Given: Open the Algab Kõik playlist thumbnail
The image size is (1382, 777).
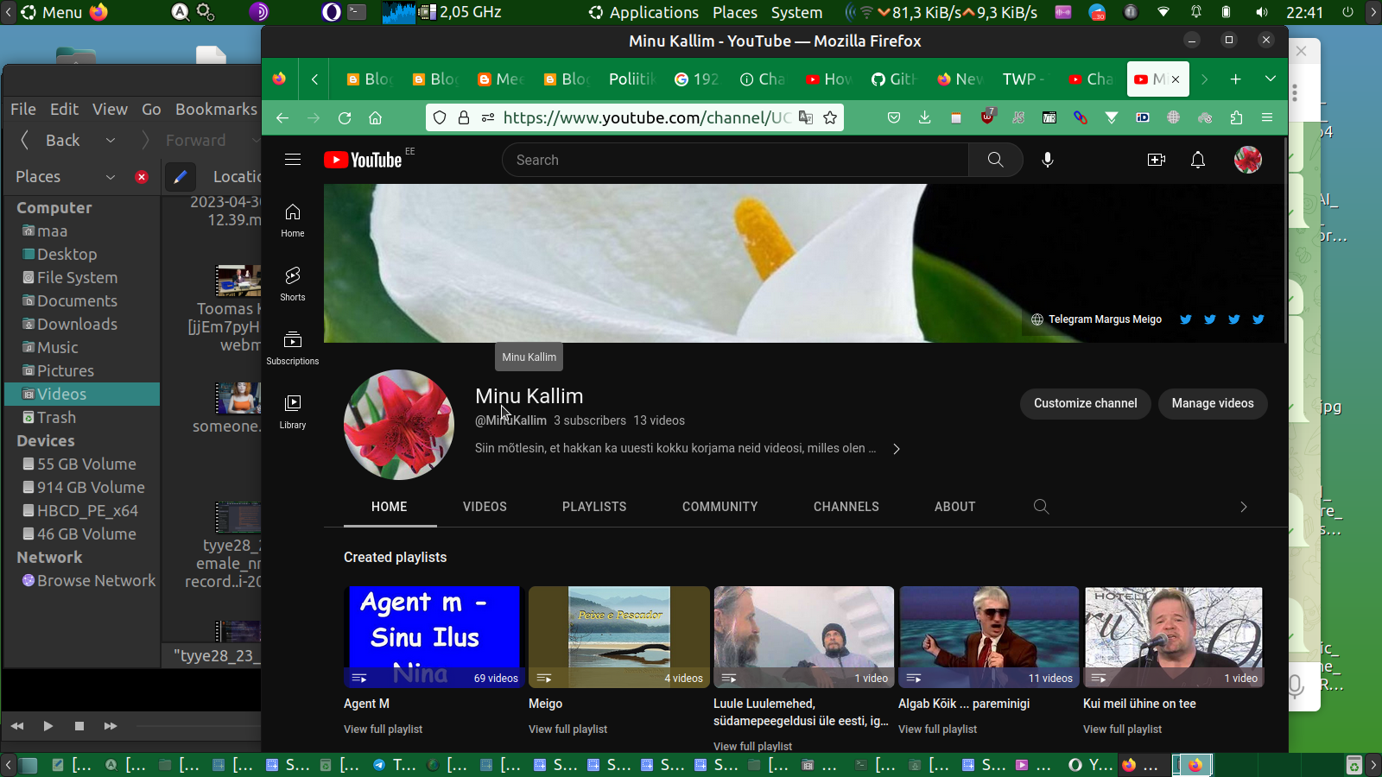Looking at the screenshot, I should pos(989,637).
